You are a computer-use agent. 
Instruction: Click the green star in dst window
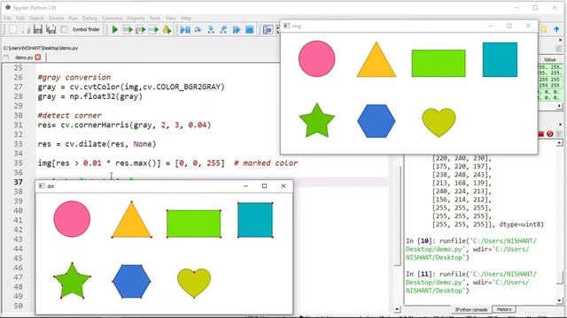(x=72, y=281)
